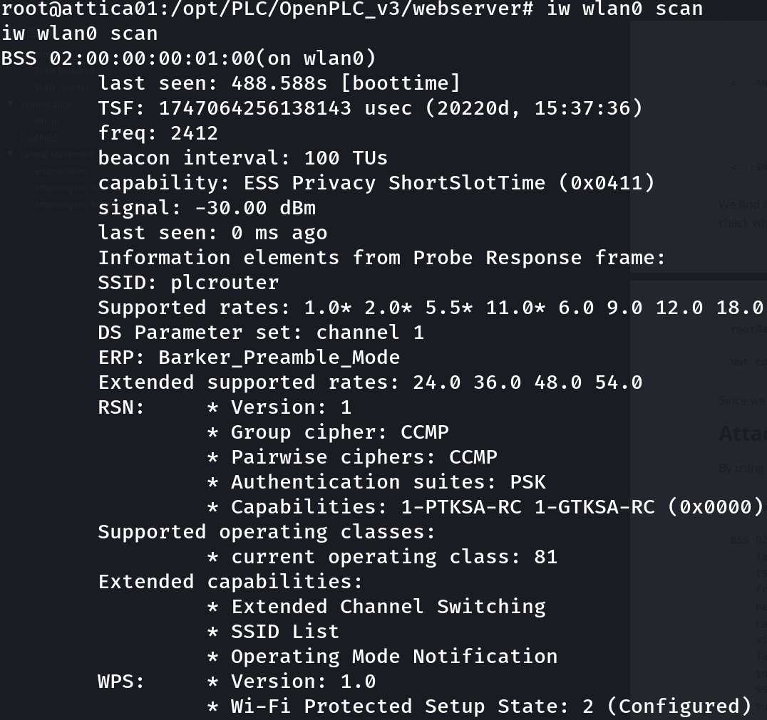767x720 pixels.
Task: Click the DS Parameter set channel 1 line
Action: 261,333
